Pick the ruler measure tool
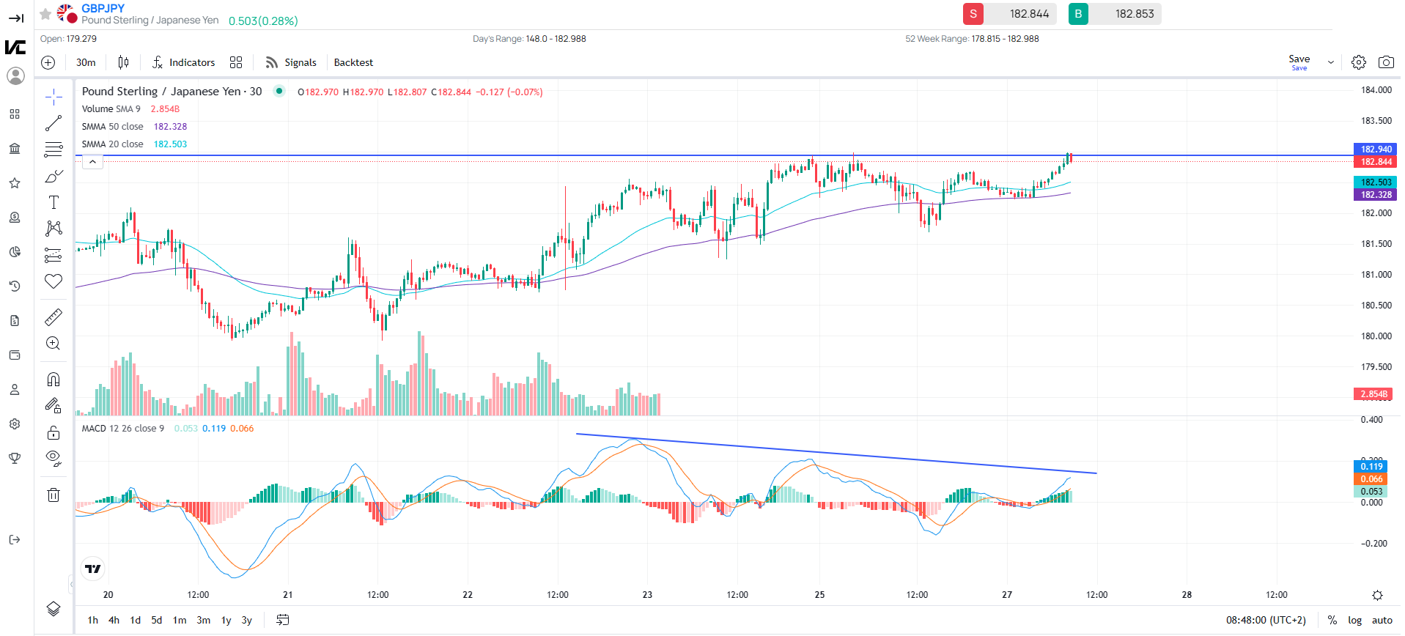The image size is (1405, 636). click(x=54, y=317)
